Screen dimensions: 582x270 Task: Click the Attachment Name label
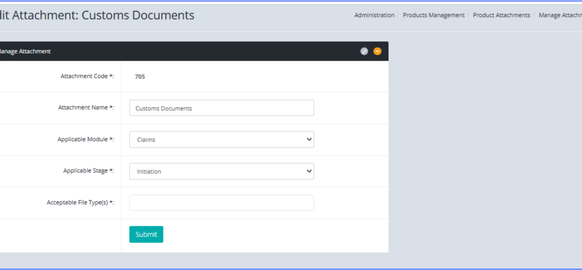(86, 108)
